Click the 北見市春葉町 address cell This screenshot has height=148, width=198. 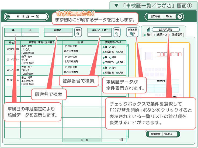(x=71, y=61)
